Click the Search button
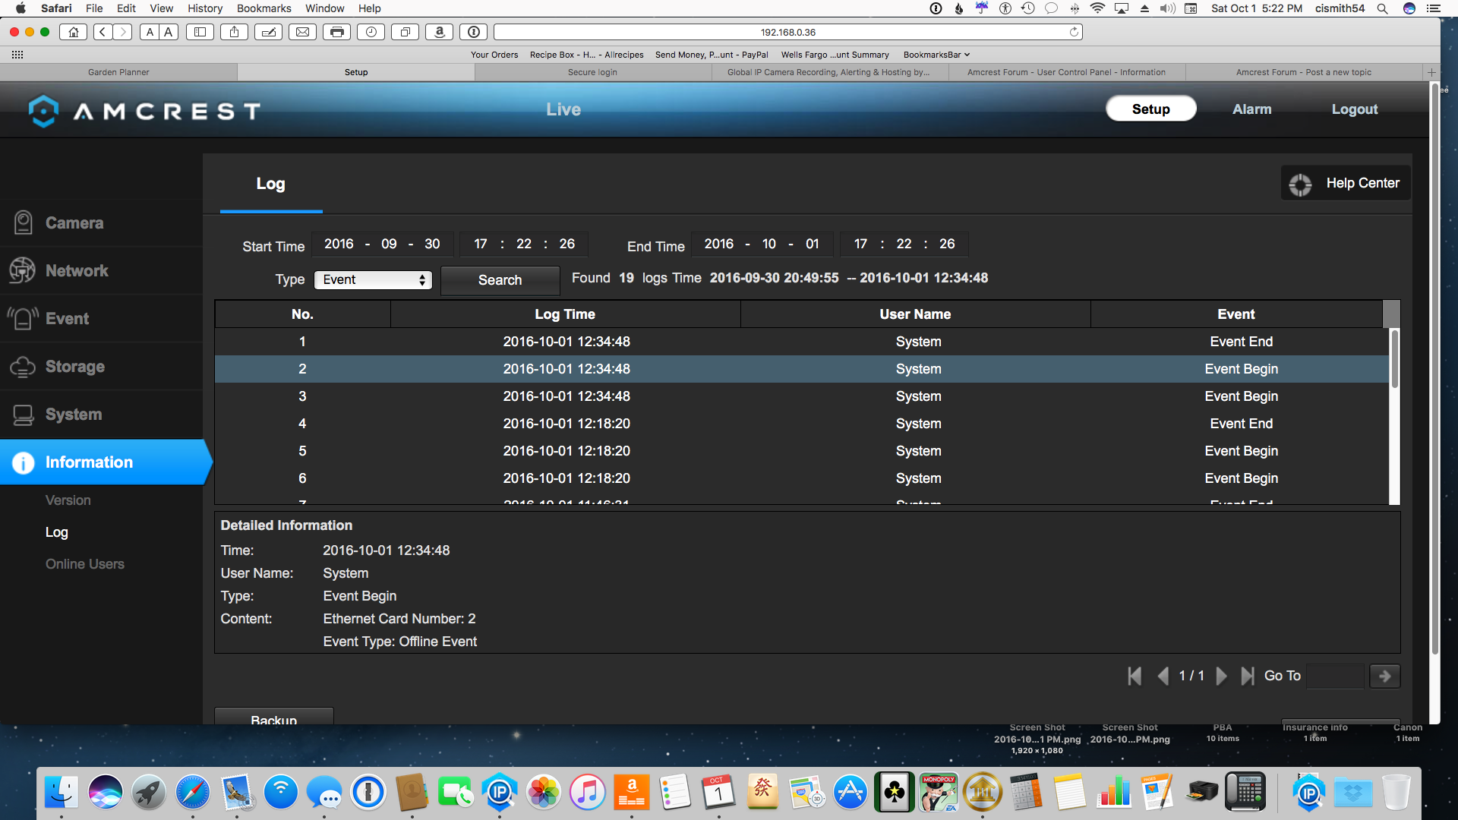1458x820 pixels. click(x=500, y=280)
